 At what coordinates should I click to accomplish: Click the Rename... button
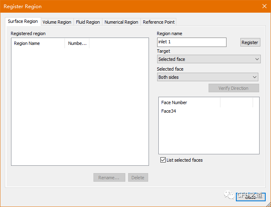109,178
